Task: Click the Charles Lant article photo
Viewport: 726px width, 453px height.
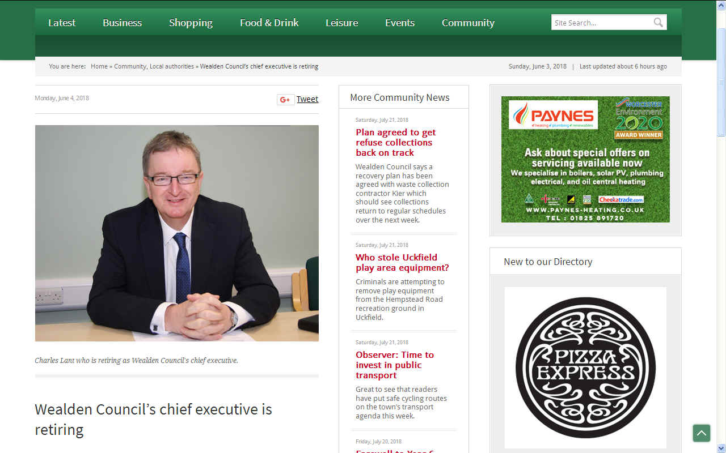Action: tap(177, 233)
